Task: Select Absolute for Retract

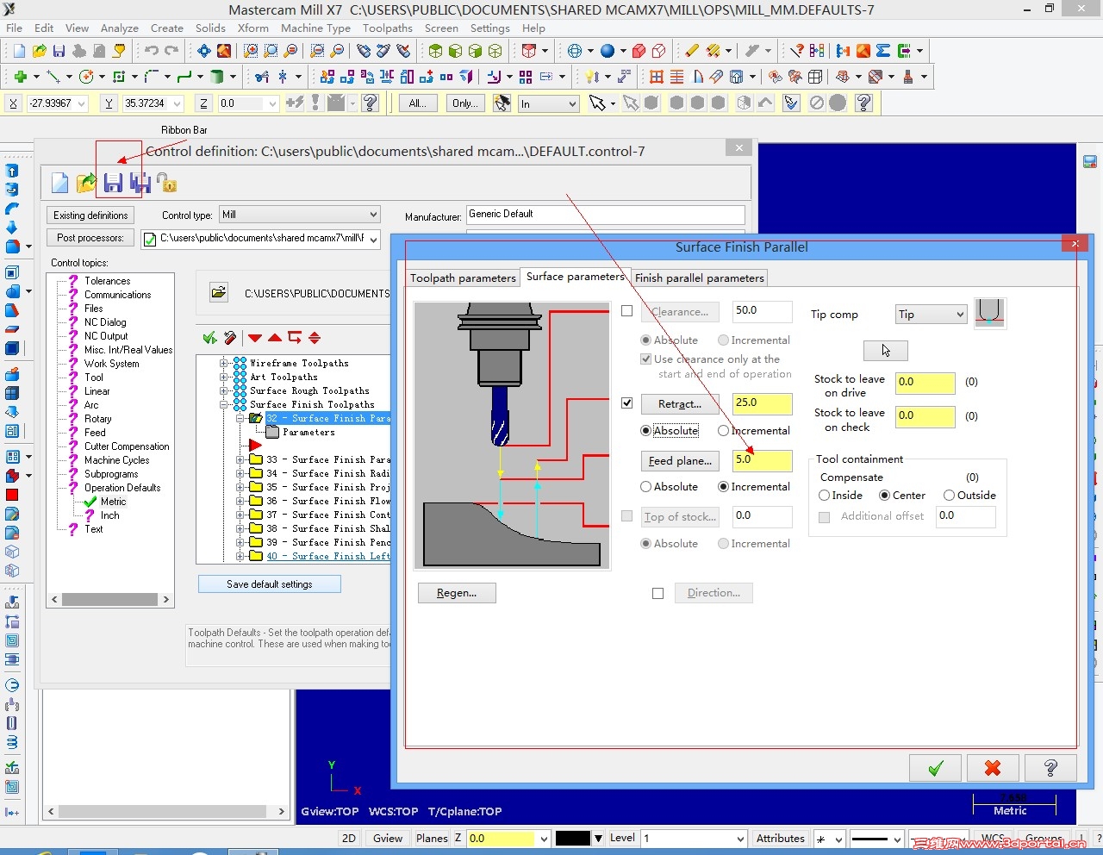Action: [x=646, y=431]
